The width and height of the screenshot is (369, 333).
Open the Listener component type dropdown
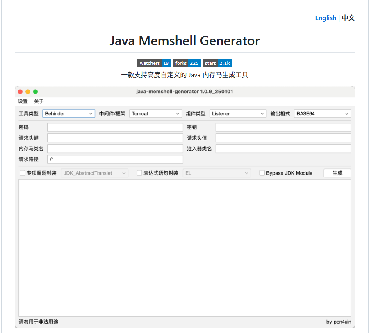pyautogui.click(x=238, y=114)
